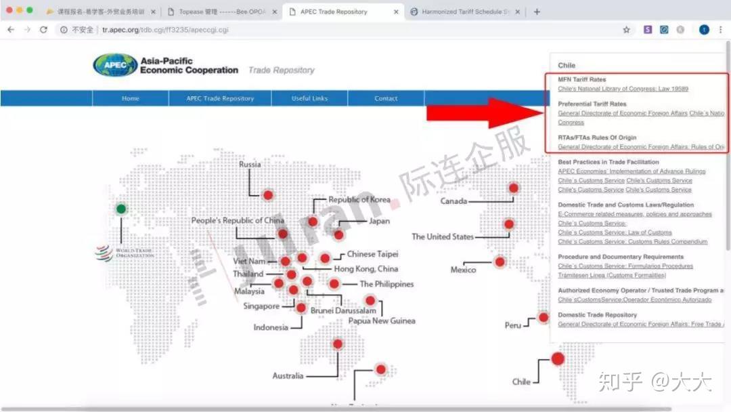Click the Thailand label
Screen dimensions: 731x412
pyautogui.click(x=248, y=274)
